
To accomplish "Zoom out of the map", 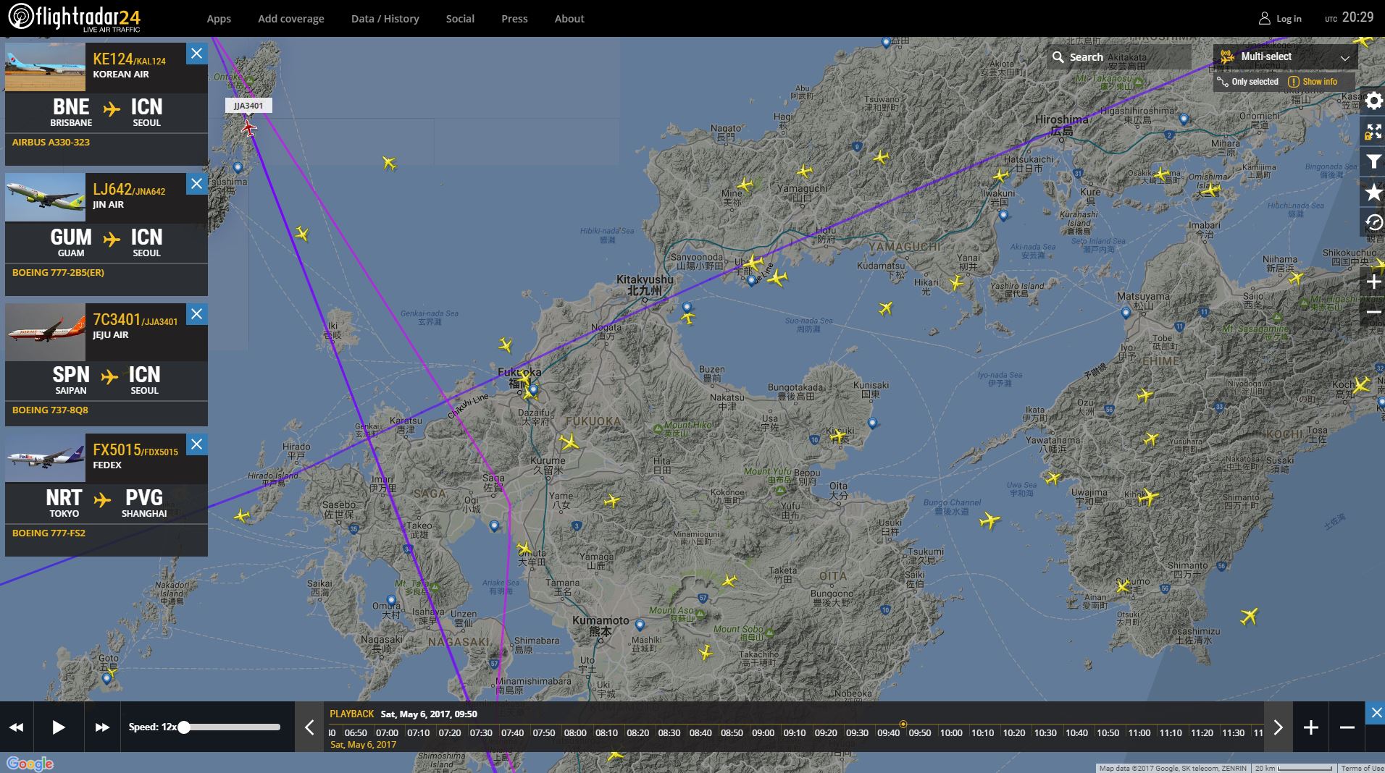I will click(1373, 312).
